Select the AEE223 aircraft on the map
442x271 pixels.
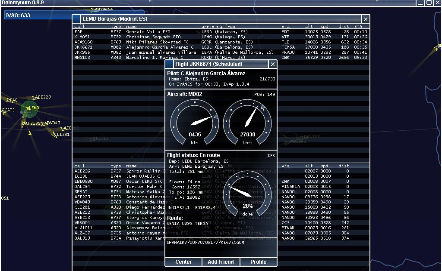pos(41,97)
